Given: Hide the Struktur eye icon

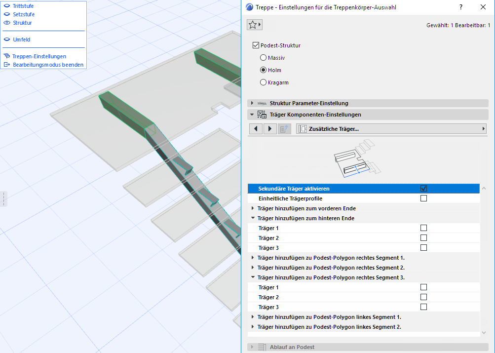Looking at the screenshot, I should tap(7, 23).
